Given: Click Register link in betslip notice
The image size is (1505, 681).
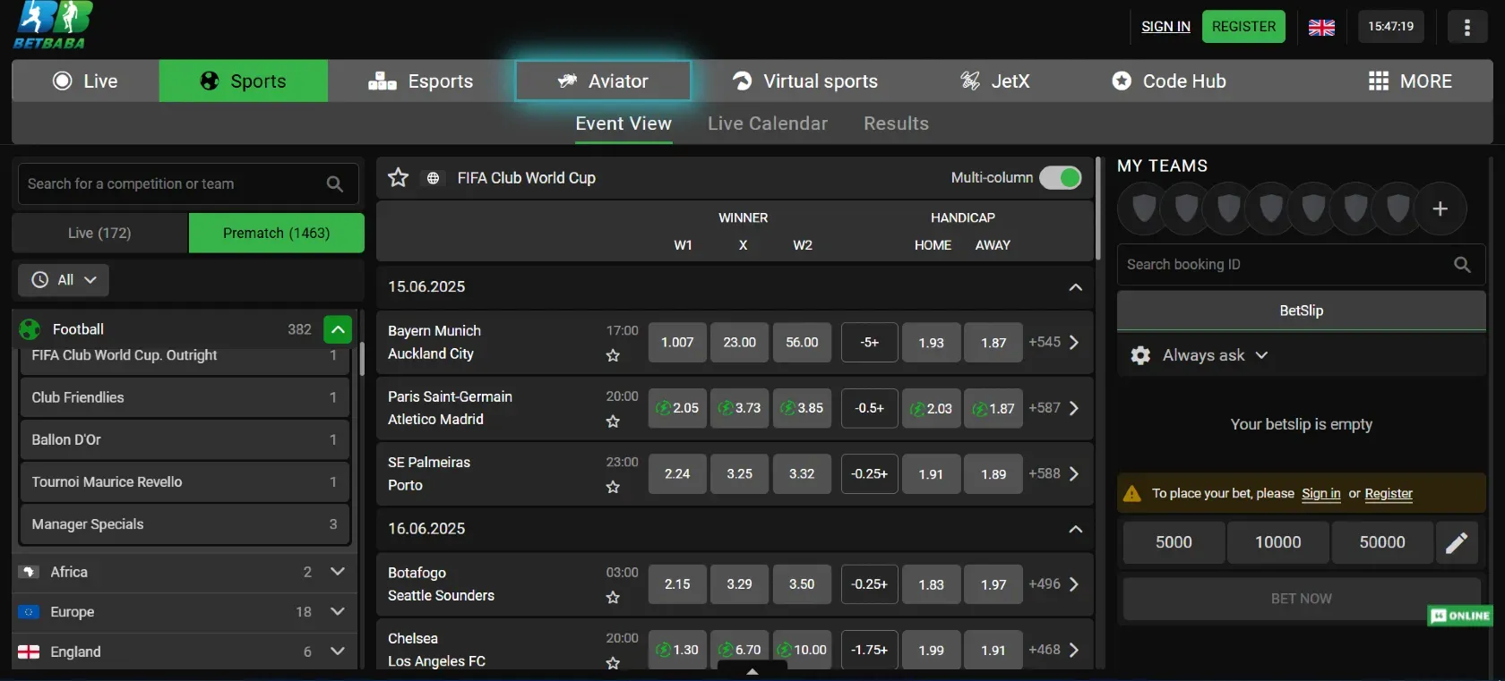Looking at the screenshot, I should (1389, 493).
